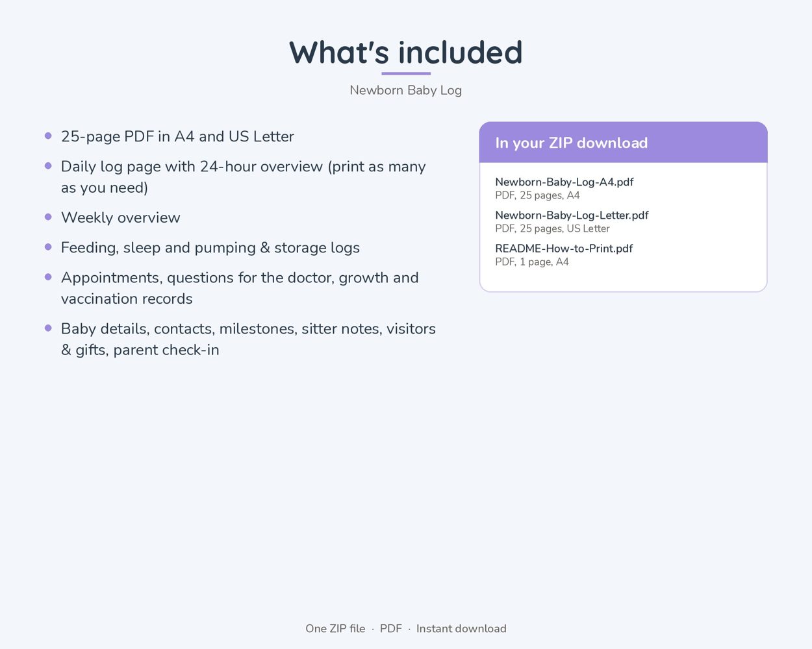
Task: Click bullet dot beside Weekly overview
Action: (48, 217)
